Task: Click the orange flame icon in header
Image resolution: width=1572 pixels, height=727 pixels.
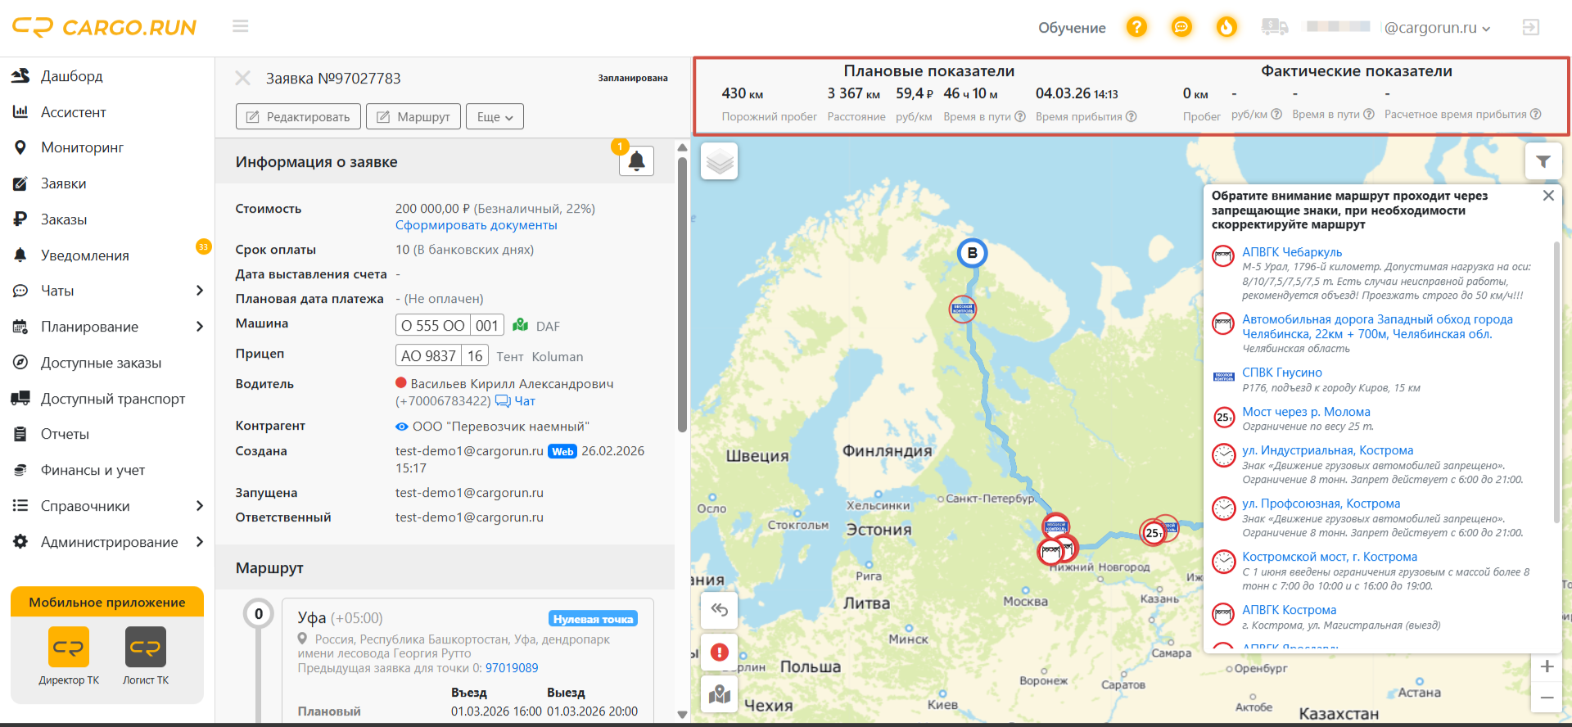Action: pyautogui.click(x=1226, y=27)
